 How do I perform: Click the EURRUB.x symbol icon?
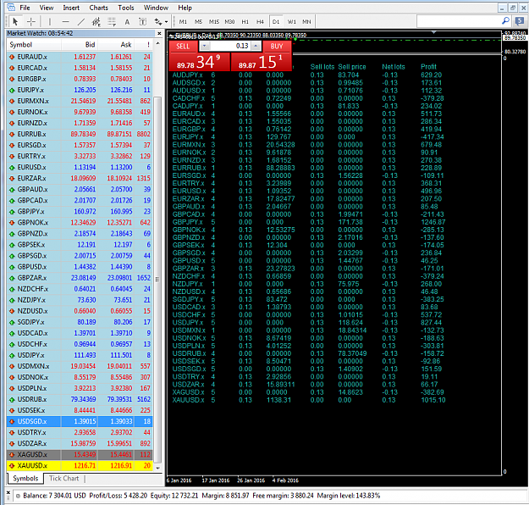pyautogui.click(x=12, y=135)
